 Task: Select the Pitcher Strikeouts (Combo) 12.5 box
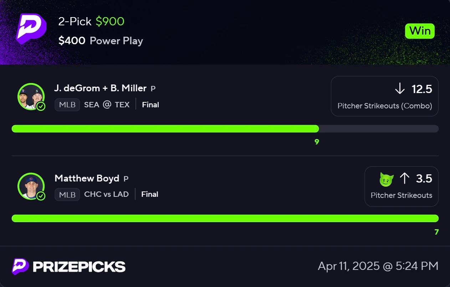point(385,96)
